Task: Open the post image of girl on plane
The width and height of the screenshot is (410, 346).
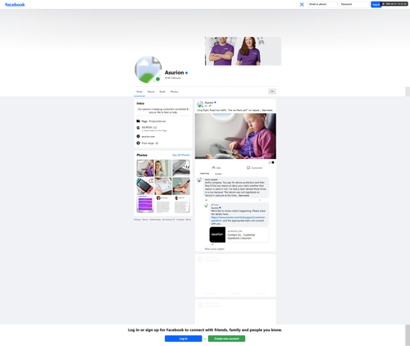Action: tap(235, 136)
